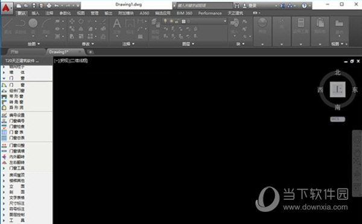Open the WCS dropdown under the ViewCube
The image size is (362, 224).
pyautogui.click(x=337, y=119)
